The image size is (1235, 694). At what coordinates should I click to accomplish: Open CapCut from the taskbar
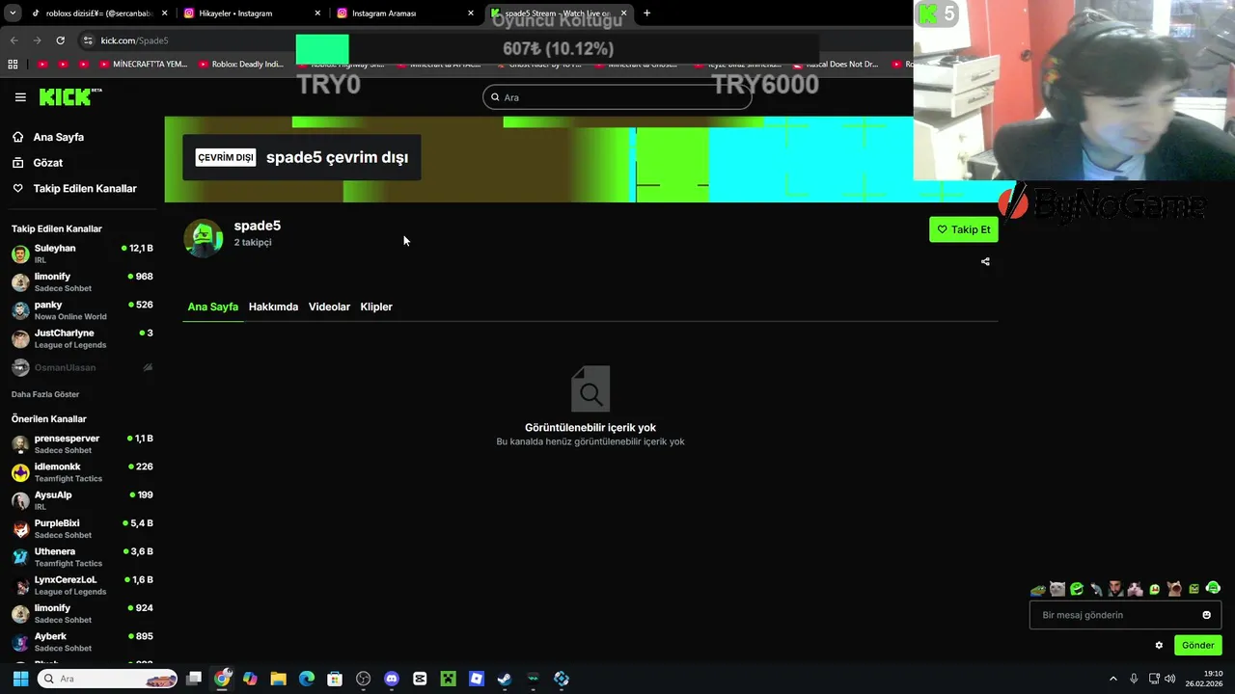coord(420,679)
